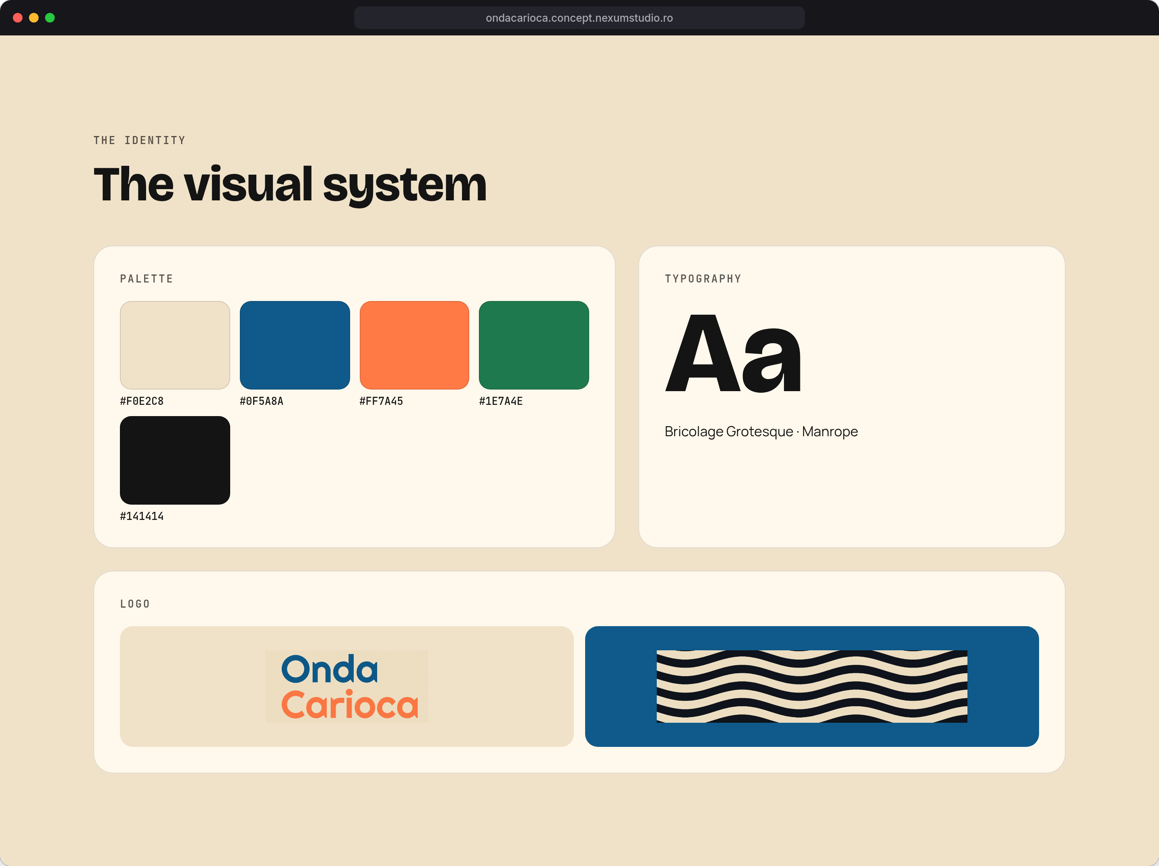The height and width of the screenshot is (866, 1159).
Task: Click the address bar URL field
Action: click(579, 18)
